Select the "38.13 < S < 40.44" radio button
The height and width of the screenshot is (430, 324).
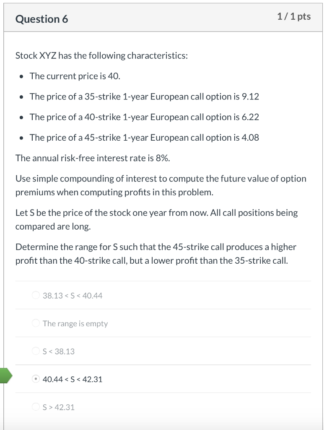click(36, 295)
